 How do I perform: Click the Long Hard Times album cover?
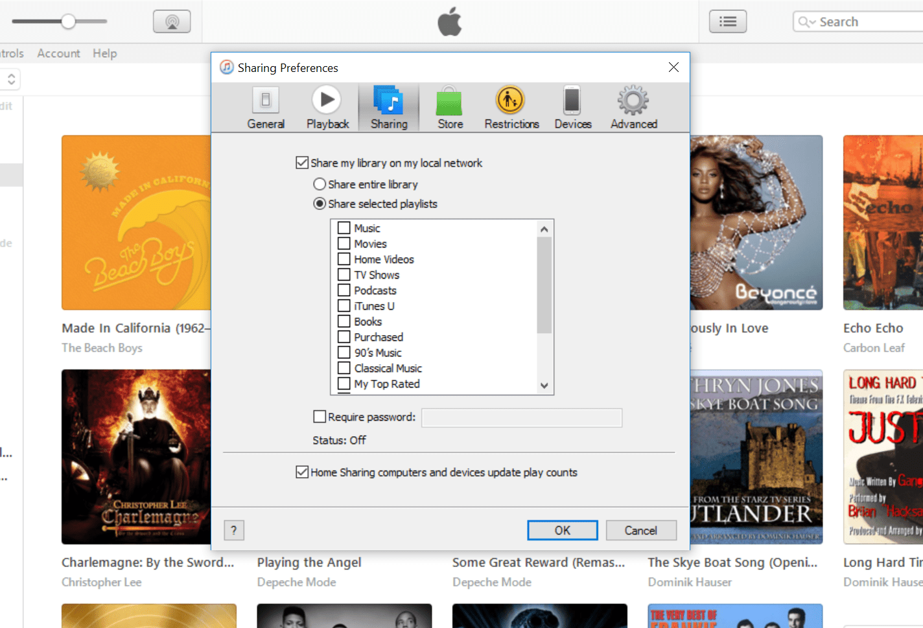(883, 457)
